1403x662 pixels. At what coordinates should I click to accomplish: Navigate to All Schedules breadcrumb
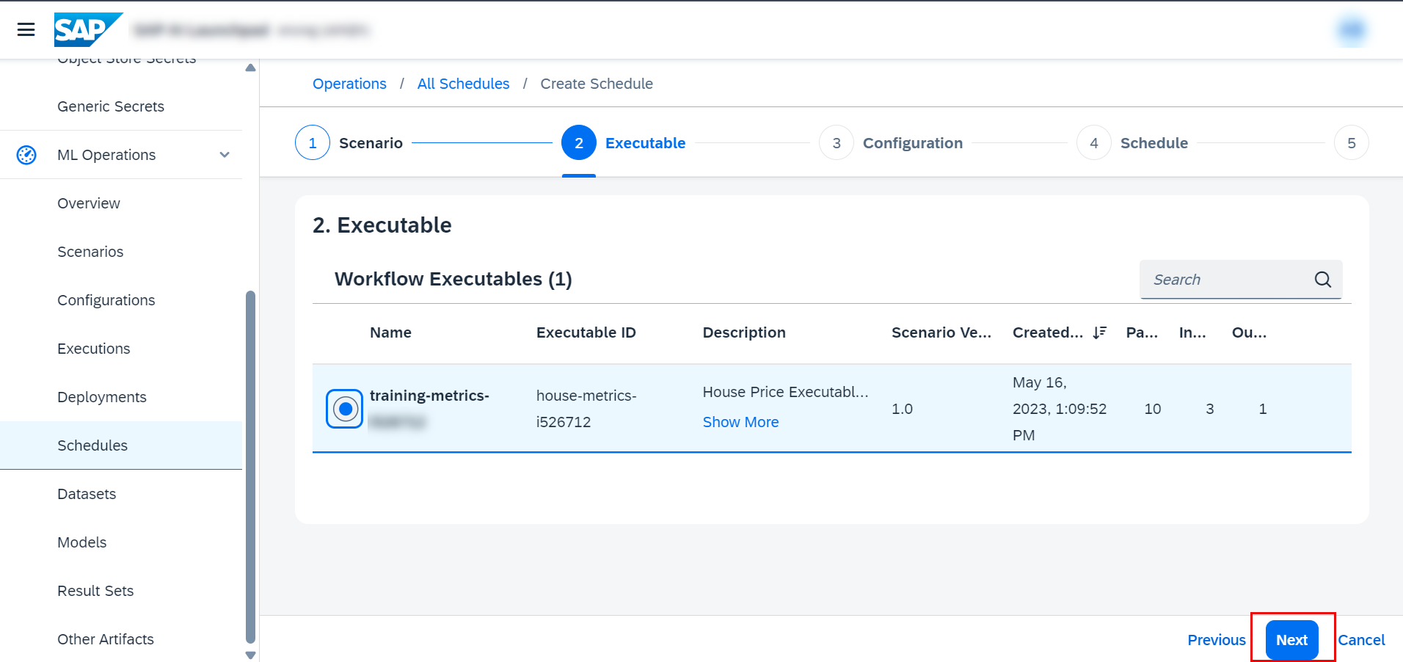(463, 84)
